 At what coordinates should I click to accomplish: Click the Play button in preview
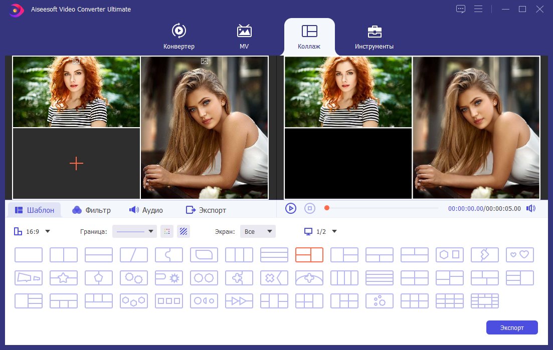point(291,208)
